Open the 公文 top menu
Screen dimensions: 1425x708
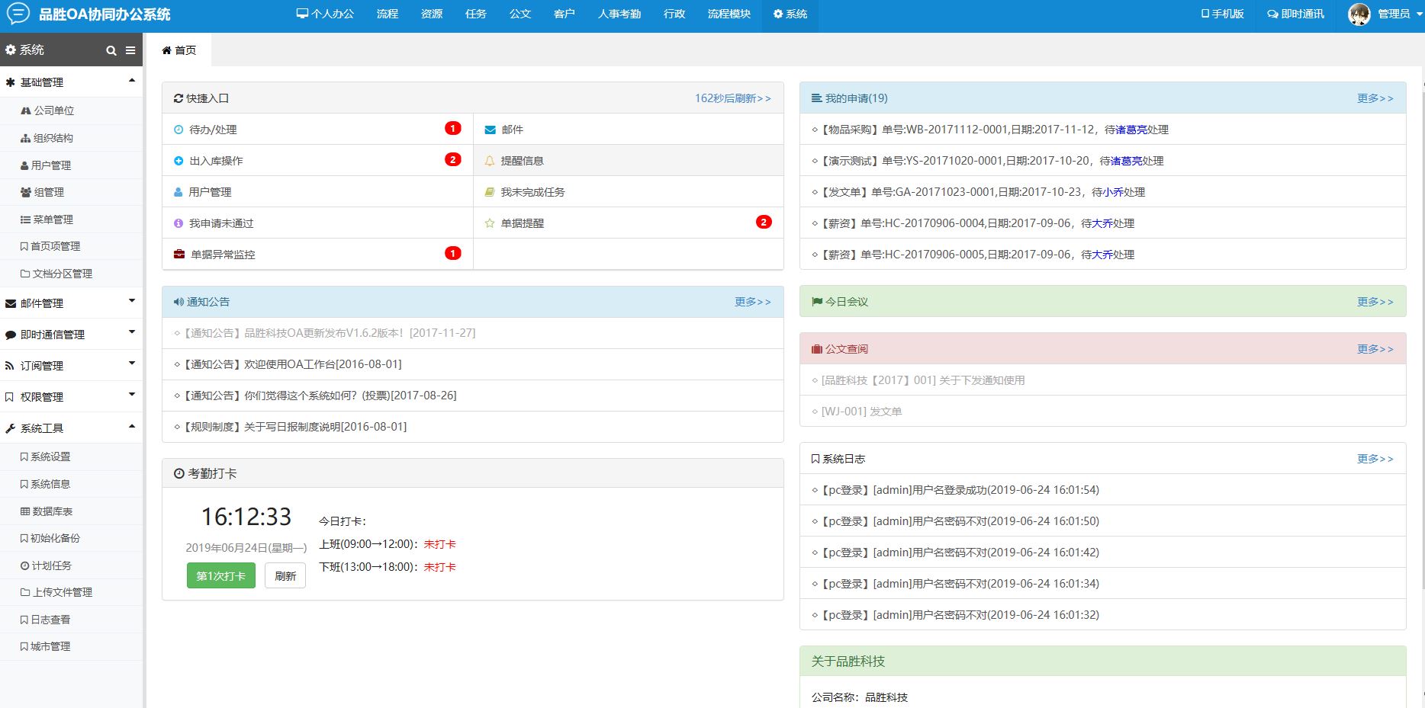(520, 14)
